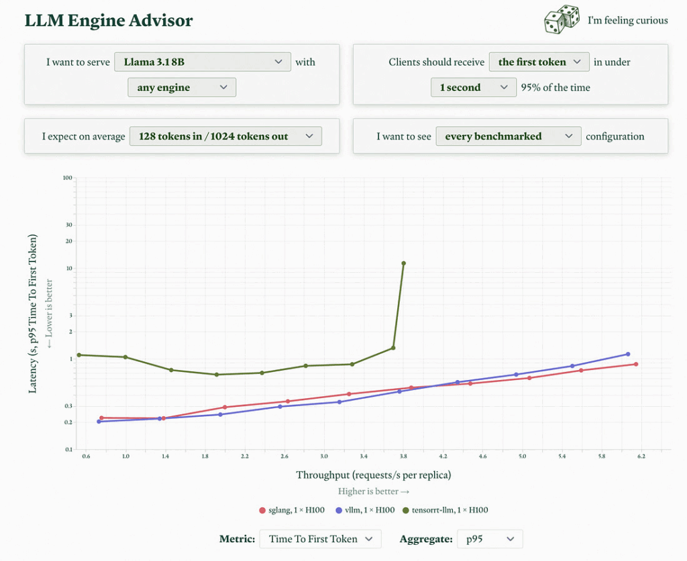The width and height of the screenshot is (687, 561).
Task: Open the 128 tokens in / 1024 tokens out dropdown
Action: (225, 136)
